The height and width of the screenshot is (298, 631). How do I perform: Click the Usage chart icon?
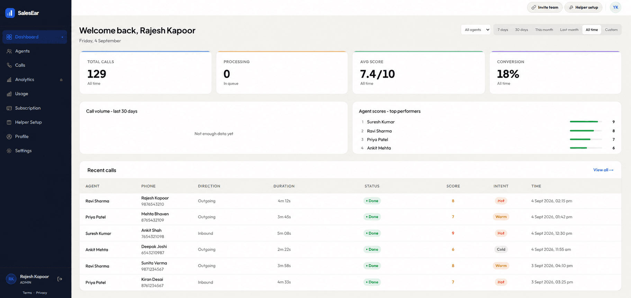tap(9, 94)
